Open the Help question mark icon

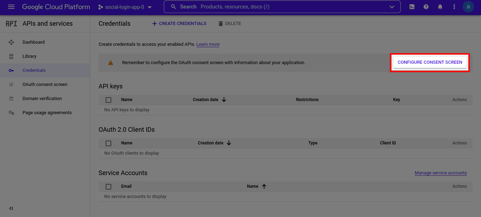point(426,7)
